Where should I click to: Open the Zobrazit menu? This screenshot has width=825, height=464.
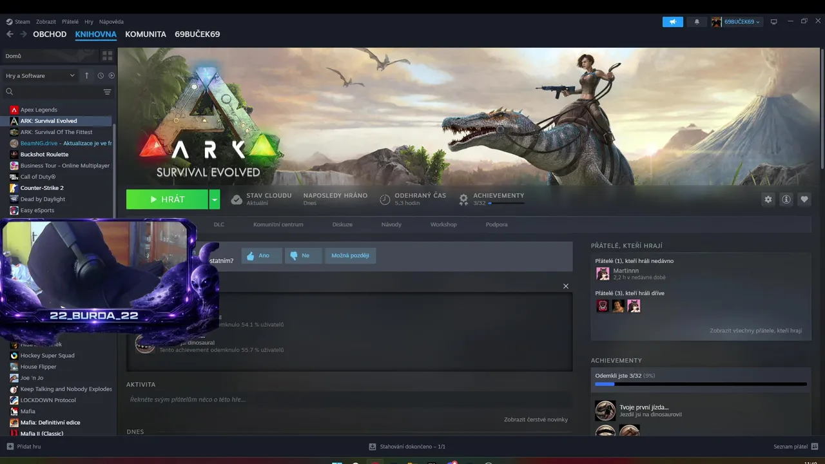point(46,22)
